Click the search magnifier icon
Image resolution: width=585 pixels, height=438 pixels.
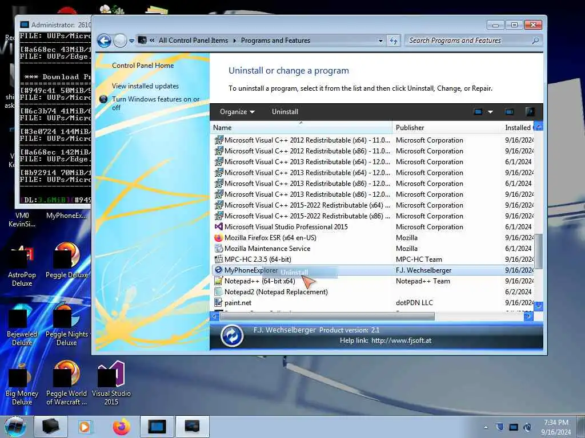point(535,40)
